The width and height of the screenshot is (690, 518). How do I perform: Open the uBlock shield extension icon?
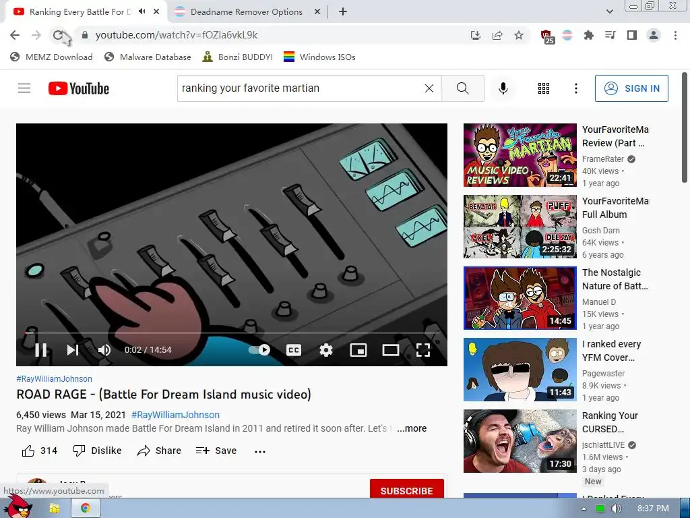coord(546,36)
